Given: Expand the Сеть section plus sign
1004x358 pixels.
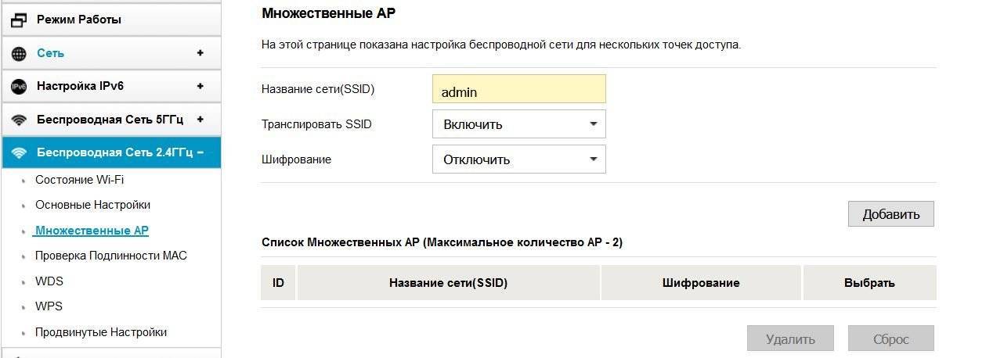Looking at the screenshot, I should click(200, 53).
